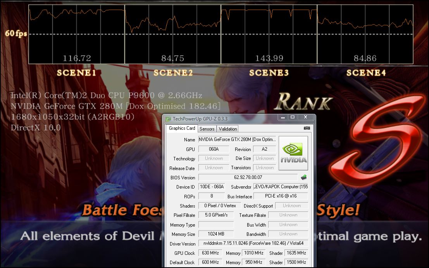Click the Driver Version field
This screenshot has width=429, height=268.
pyautogui.click(x=253, y=243)
